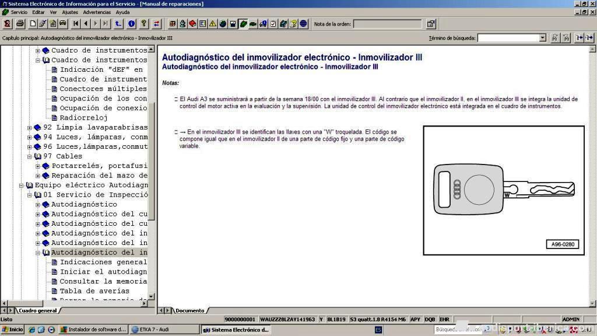Expand the 'Reparación del mazo de' node
This screenshot has height=336, width=597.
tap(38, 176)
